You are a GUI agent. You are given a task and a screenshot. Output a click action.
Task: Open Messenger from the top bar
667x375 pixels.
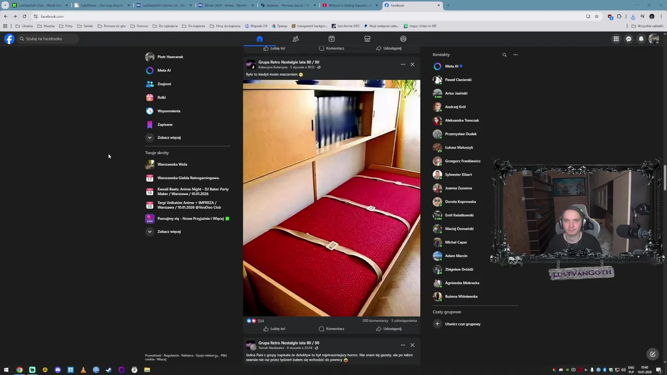(628, 39)
